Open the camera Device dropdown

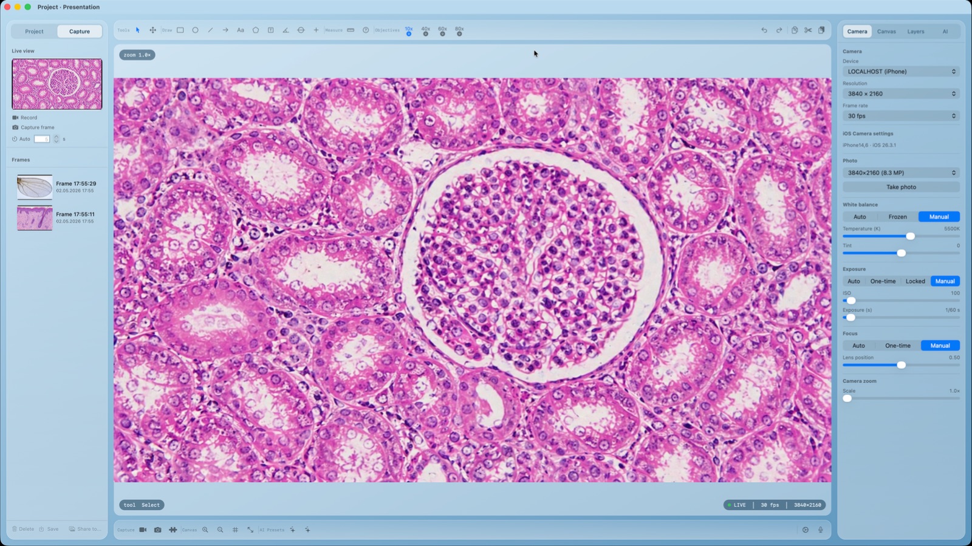pyautogui.click(x=901, y=72)
